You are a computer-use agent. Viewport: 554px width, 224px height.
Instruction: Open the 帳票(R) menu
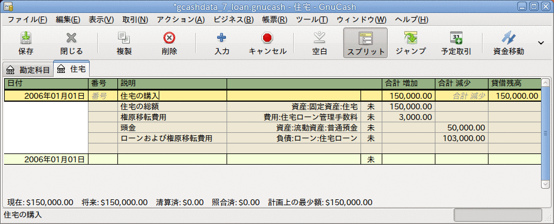274,20
